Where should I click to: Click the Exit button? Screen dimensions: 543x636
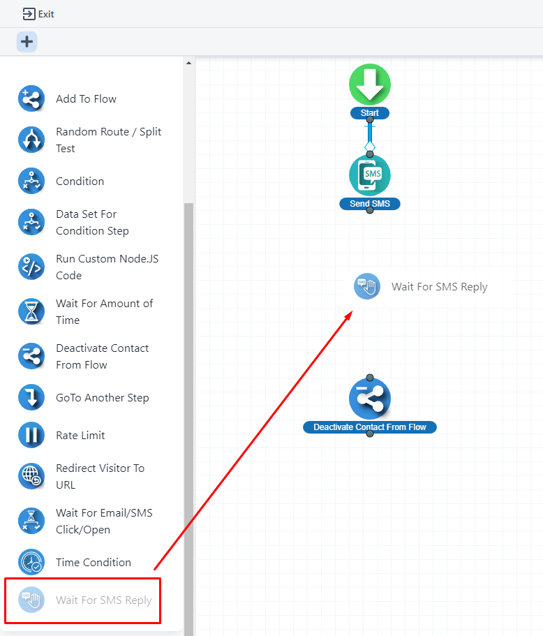38,14
